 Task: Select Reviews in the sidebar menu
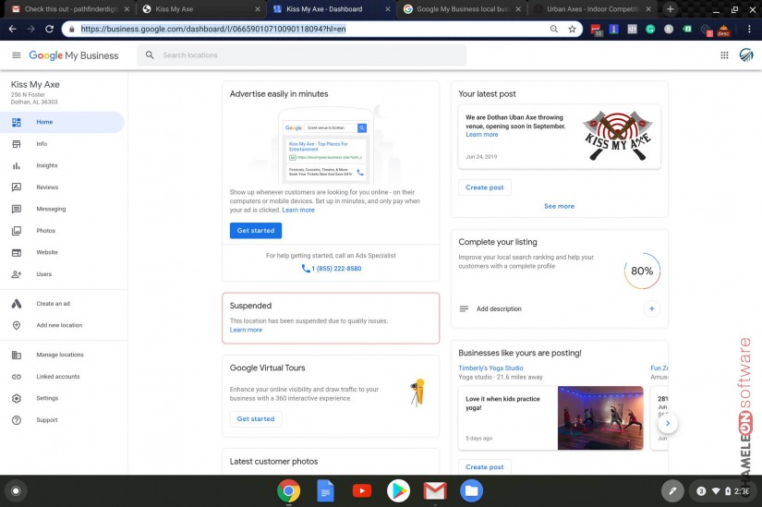click(47, 187)
